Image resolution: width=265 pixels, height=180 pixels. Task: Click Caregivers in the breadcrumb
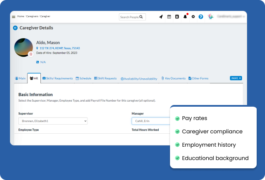pos(32,16)
